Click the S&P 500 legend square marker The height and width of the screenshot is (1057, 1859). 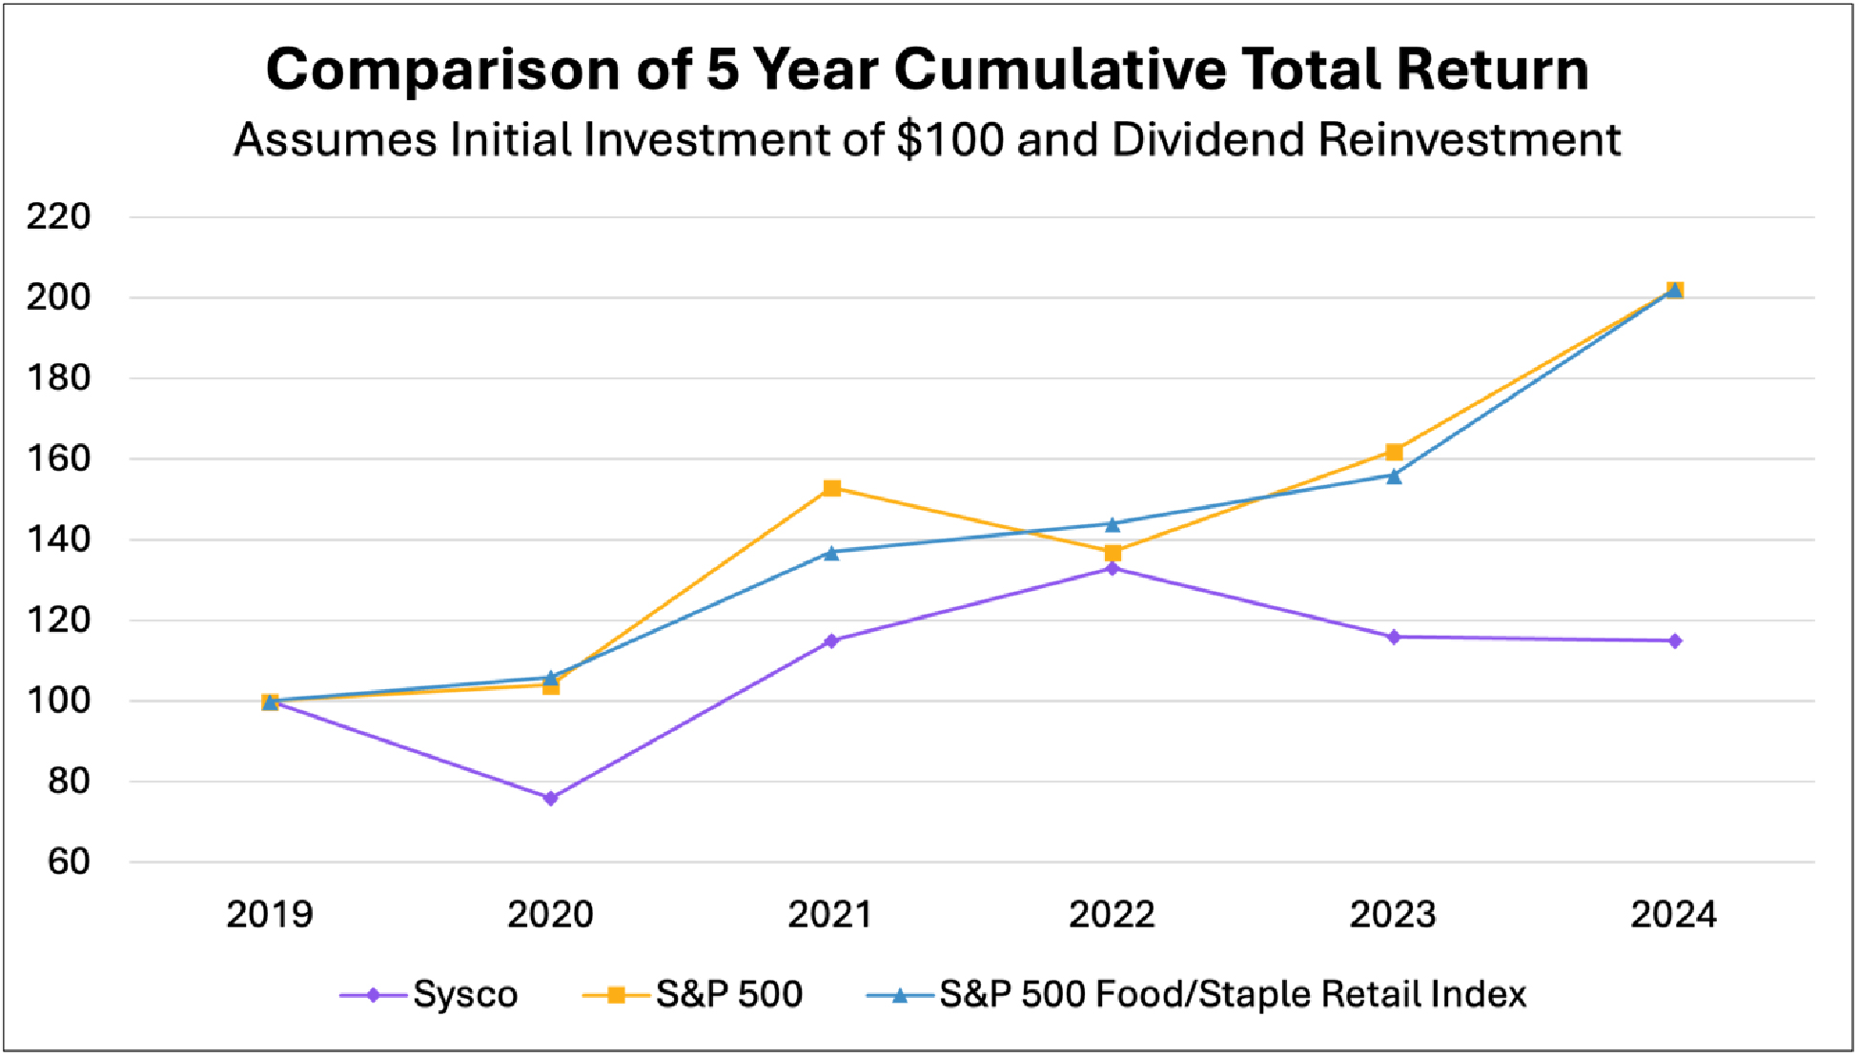tap(616, 995)
